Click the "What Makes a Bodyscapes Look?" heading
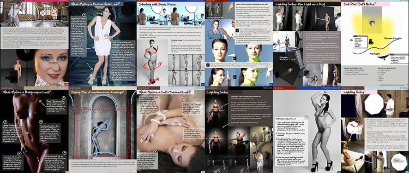Image resolution: width=409 pixels, height=173 pixels. point(27,92)
